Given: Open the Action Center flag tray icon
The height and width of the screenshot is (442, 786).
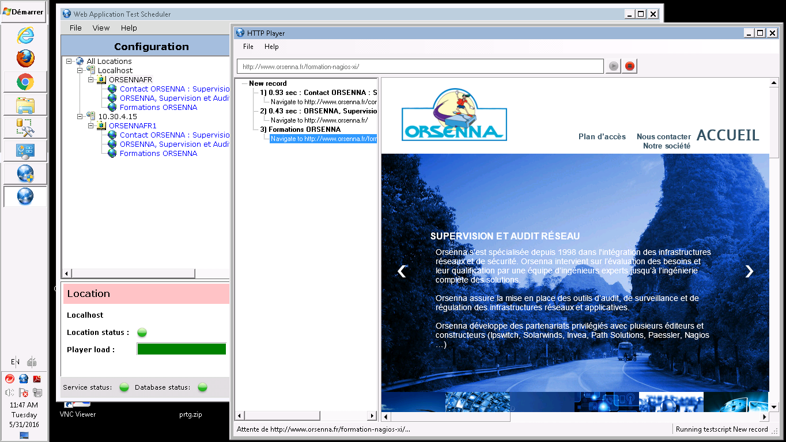Looking at the screenshot, I should tap(24, 393).
